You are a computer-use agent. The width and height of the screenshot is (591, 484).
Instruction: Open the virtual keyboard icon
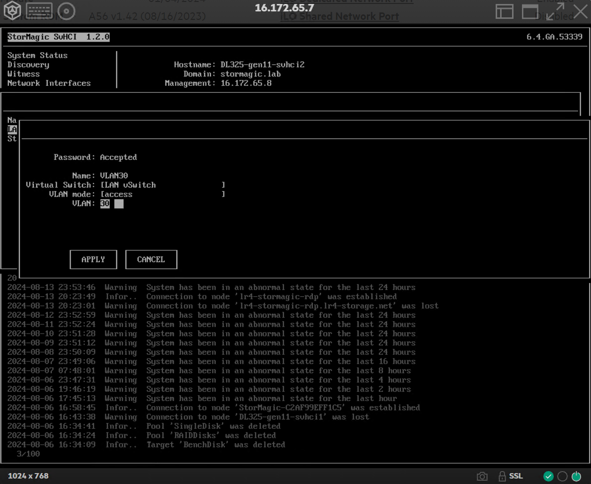pos(39,11)
